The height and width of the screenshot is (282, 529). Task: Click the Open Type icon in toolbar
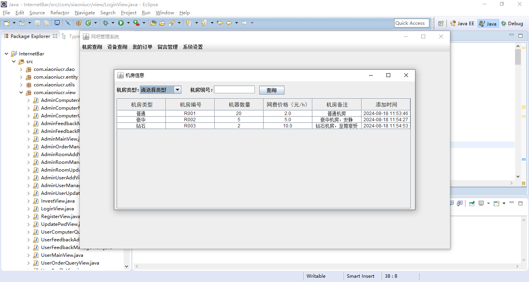(x=153, y=23)
